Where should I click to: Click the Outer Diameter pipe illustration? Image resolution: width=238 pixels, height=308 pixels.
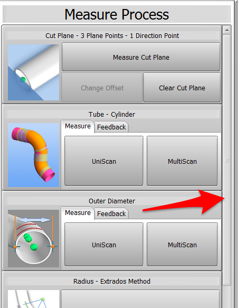[33, 238]
